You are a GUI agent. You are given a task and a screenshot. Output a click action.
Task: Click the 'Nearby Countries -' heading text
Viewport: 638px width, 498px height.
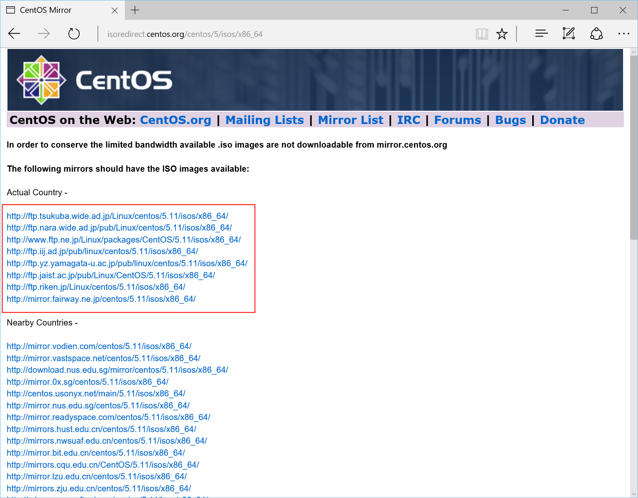pos(42,323)
